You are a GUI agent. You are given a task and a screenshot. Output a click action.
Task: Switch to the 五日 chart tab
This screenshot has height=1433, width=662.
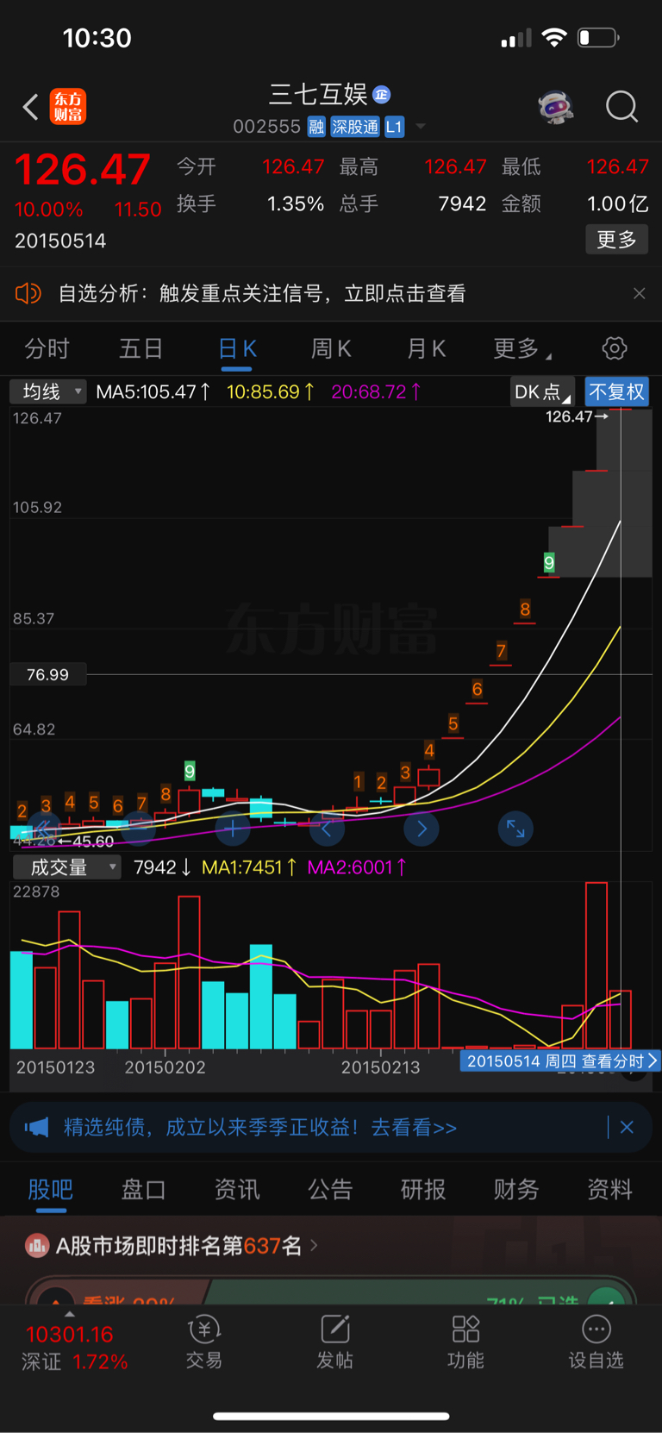click(x=141, y=348)
